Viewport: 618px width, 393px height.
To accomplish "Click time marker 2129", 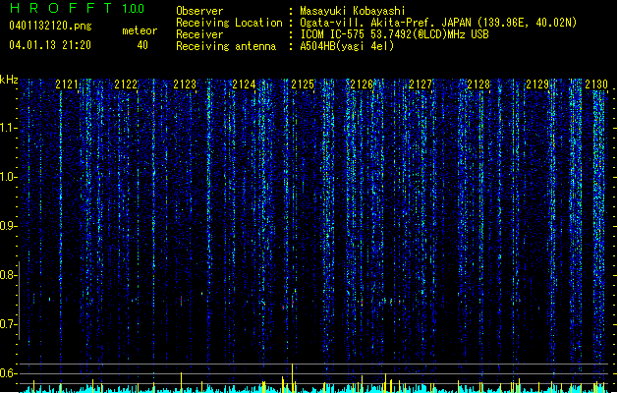I will (x=537, y=84).
